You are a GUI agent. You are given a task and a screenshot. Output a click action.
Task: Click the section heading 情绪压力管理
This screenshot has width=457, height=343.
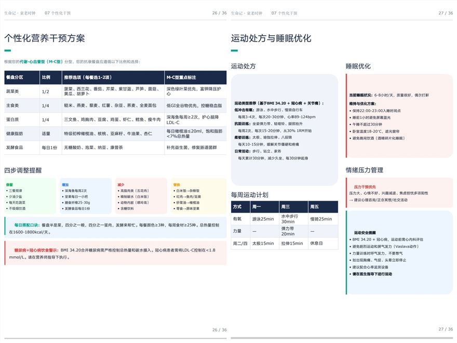(x=365, y=170)
